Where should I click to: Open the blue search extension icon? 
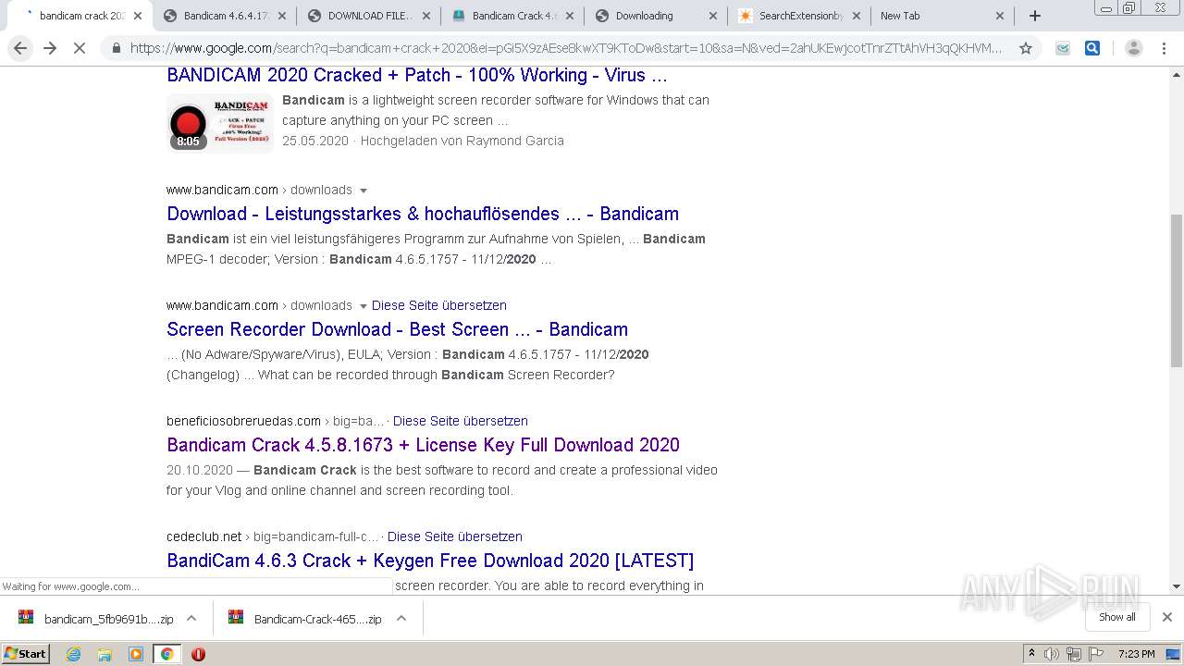tap(1092, 48)
